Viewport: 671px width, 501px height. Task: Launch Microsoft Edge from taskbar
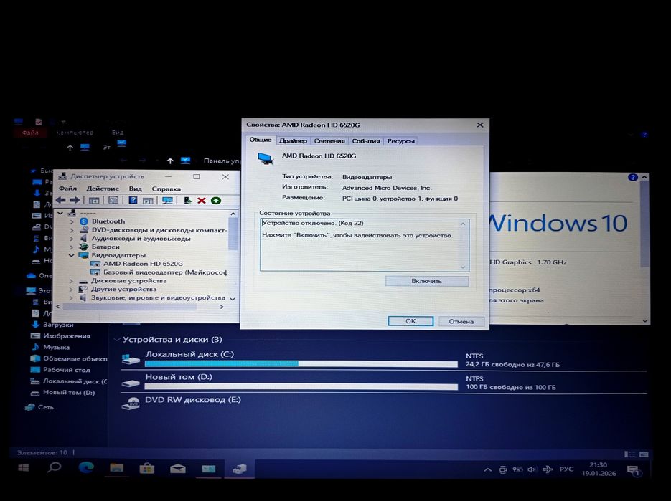pyautogui.click(x=86, y=467)
